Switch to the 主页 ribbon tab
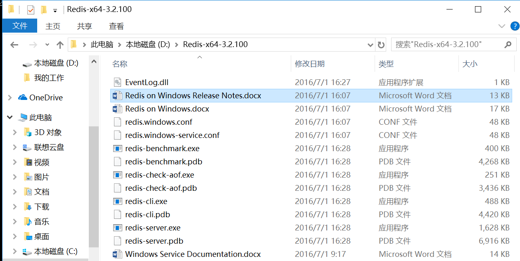 coord(53,26)
